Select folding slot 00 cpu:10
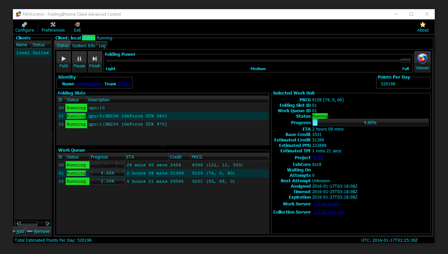 click(x=163, y=108)
